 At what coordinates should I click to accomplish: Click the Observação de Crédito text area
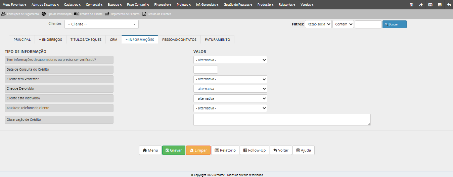point(282,120)
